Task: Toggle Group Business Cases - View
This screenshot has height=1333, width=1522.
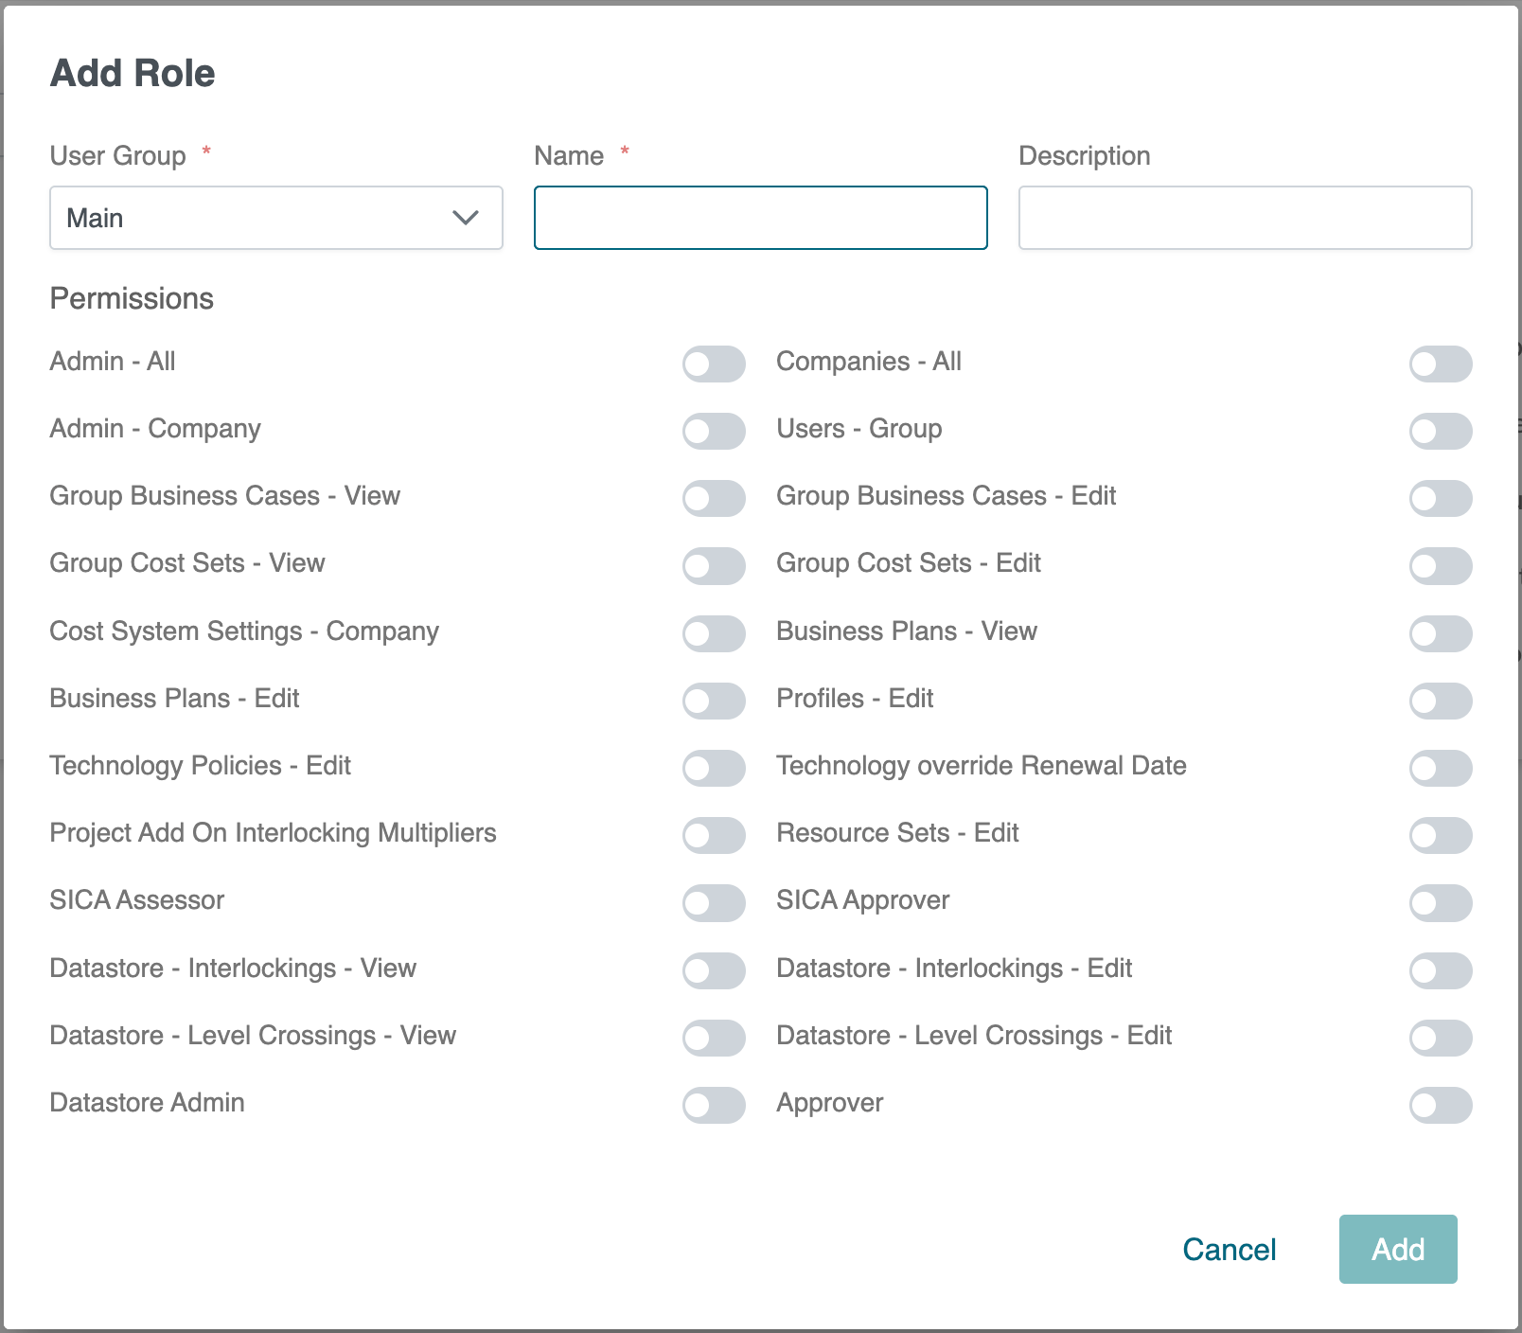Action: 714,498
